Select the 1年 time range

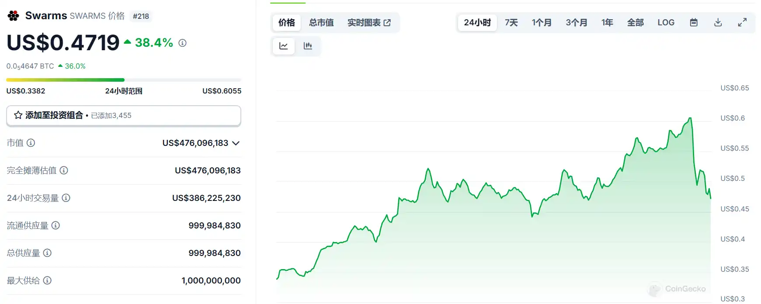pyautogui.click(x=607, y=23)
